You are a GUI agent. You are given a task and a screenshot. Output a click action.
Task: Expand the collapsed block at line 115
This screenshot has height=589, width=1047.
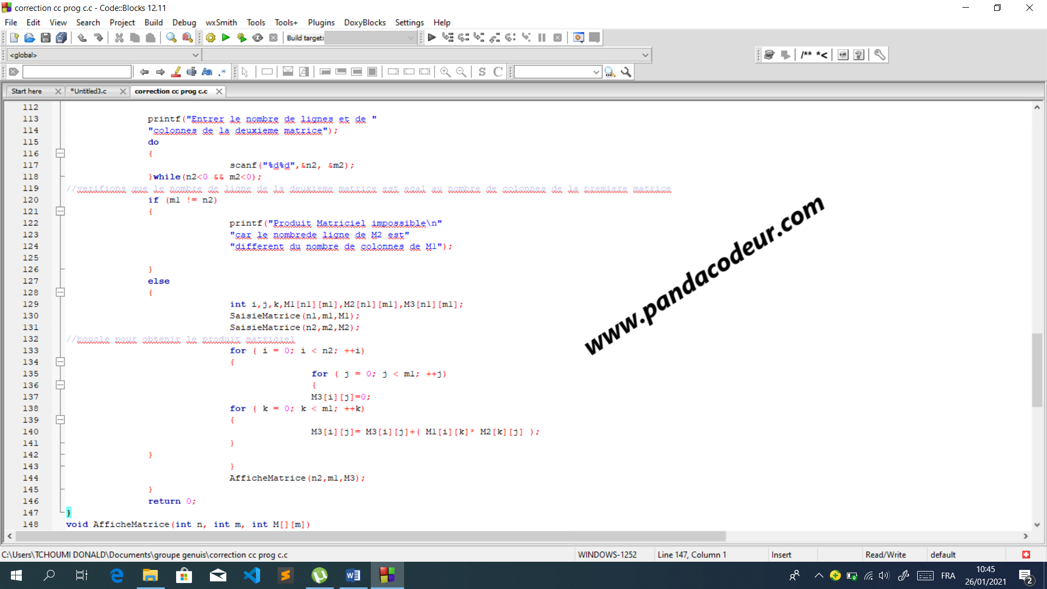coord(61,153)
